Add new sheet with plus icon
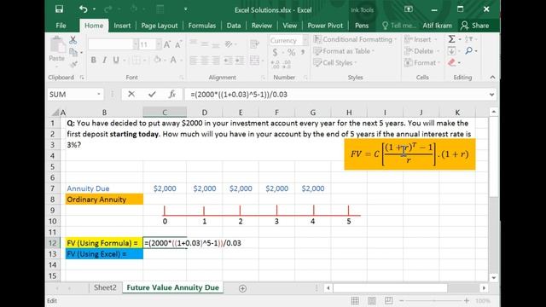The width and height of the screenshot is (546, 307). [242, 288]
